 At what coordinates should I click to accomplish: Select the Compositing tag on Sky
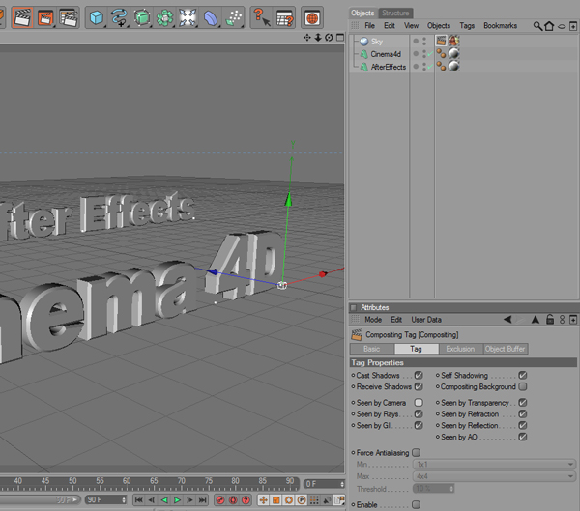click(x=441, y=41)
